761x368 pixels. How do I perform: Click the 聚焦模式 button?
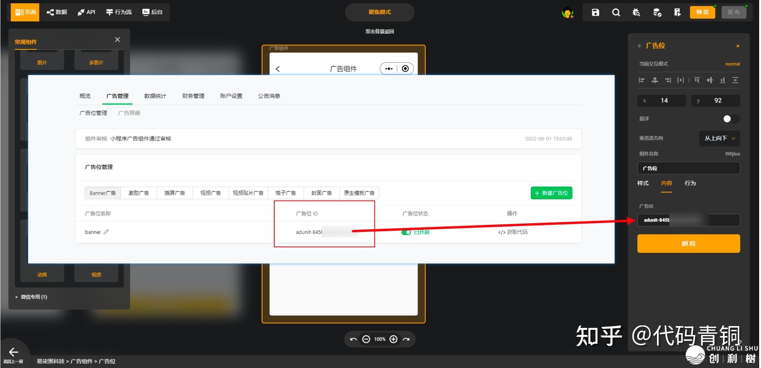380,12
